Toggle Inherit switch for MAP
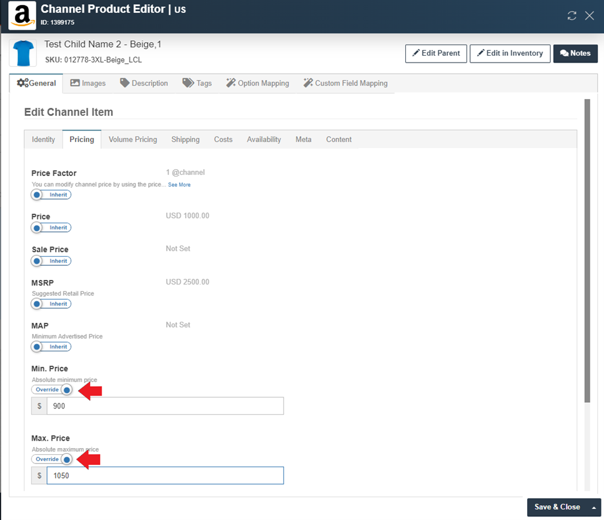 pyautogui.click(x=51, y=346)
